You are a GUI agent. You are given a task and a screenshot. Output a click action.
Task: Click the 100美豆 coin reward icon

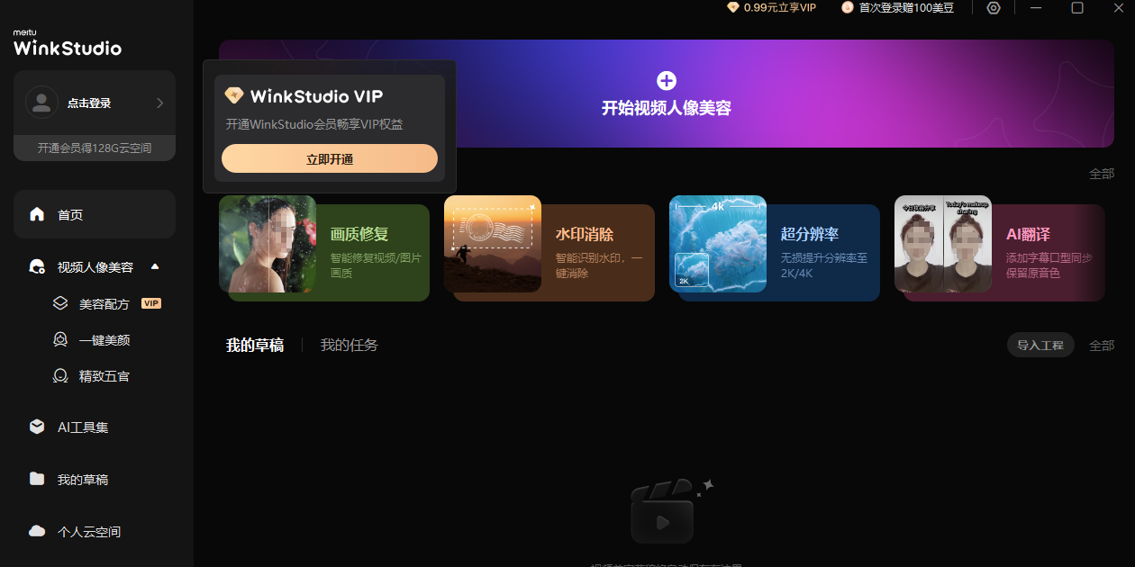point(847,7)
